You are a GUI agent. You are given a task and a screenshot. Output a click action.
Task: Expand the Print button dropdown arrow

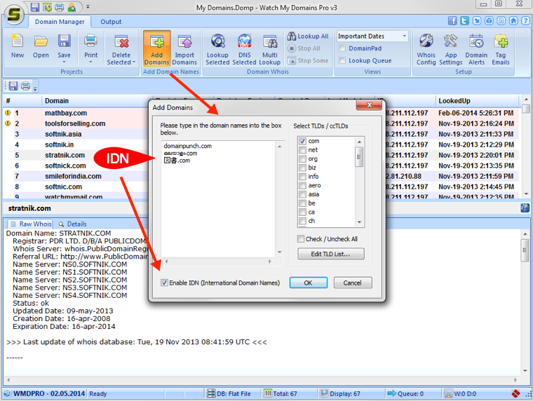click(x=90, y=62)
